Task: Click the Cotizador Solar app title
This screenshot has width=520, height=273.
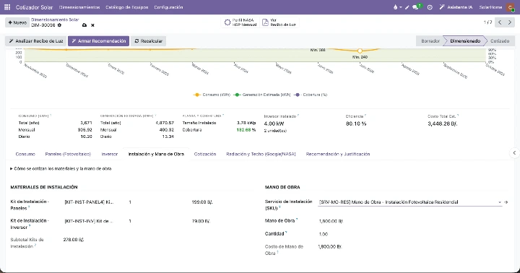Action: click(x=34, y=7)
